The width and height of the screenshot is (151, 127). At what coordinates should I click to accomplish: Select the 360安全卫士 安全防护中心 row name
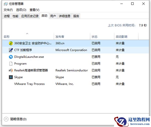click(33, 43)
